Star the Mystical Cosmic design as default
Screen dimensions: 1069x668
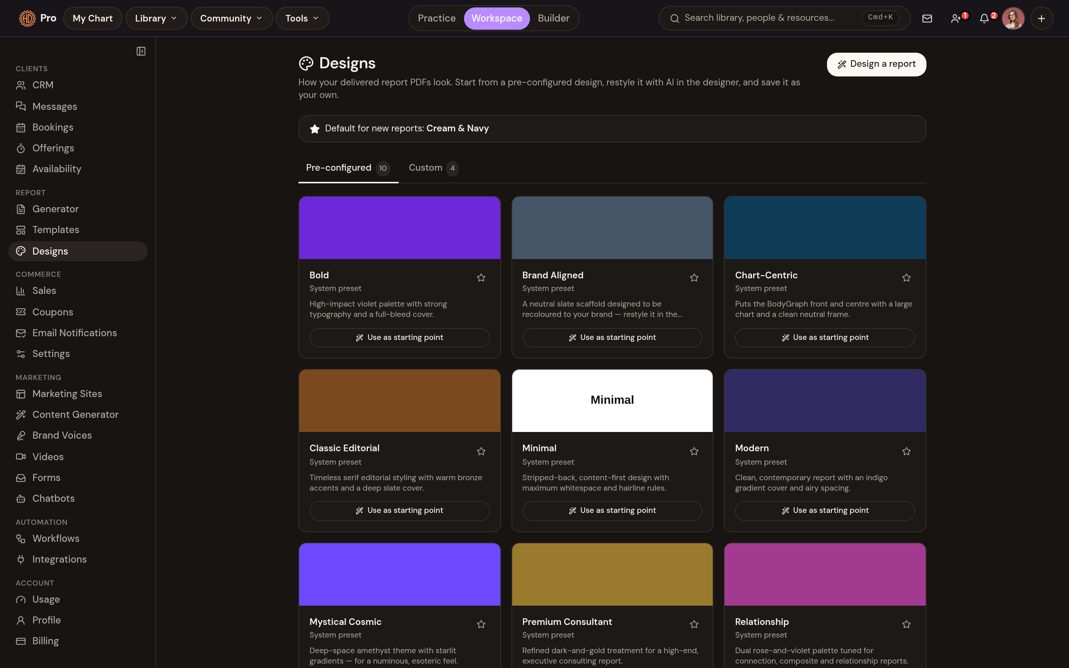point(481,624)
